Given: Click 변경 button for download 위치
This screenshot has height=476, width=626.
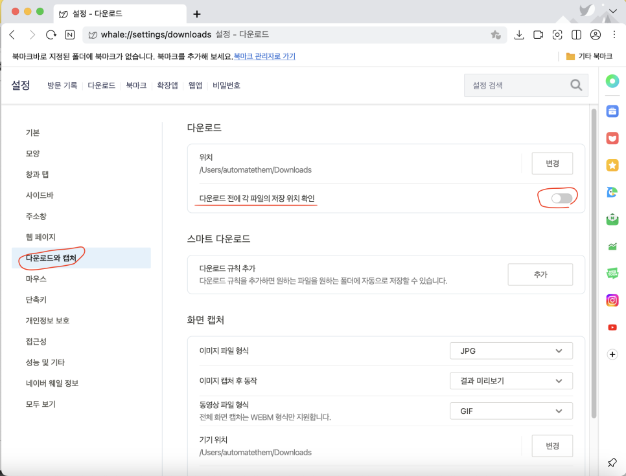Looking at the screenshot, I should [552, 164].
